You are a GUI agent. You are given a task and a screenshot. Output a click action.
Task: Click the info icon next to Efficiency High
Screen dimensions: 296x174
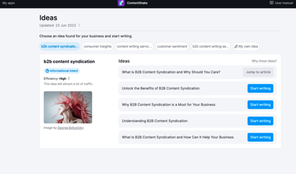pos(69,78)
